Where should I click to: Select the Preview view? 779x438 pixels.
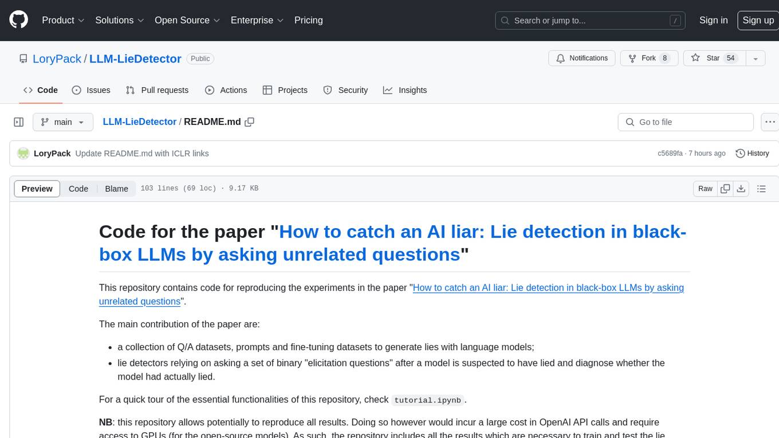point(37,189)
